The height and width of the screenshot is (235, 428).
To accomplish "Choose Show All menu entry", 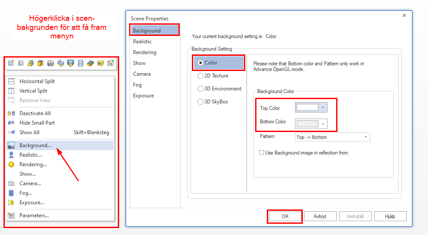I will pos(60,132).
